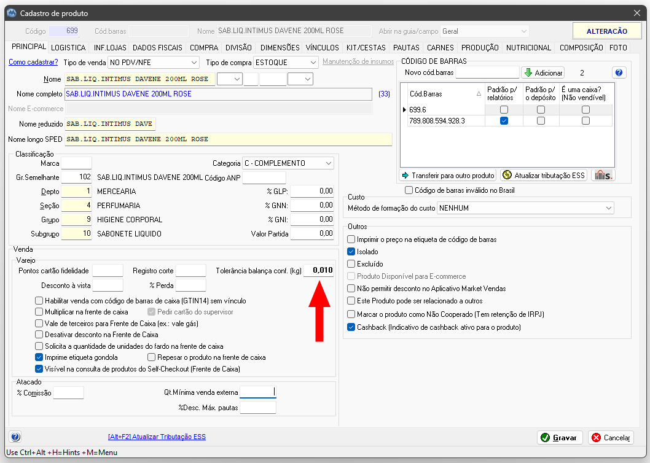Click the Código ANP field
Image resolution: width=650 pixels, height=463 pixels.
(264, 178)
